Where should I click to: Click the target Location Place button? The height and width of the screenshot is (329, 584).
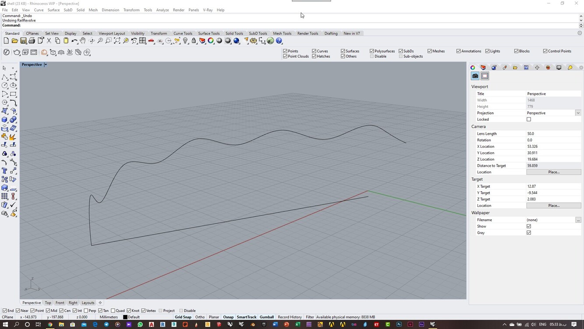[x=554, y=205]
